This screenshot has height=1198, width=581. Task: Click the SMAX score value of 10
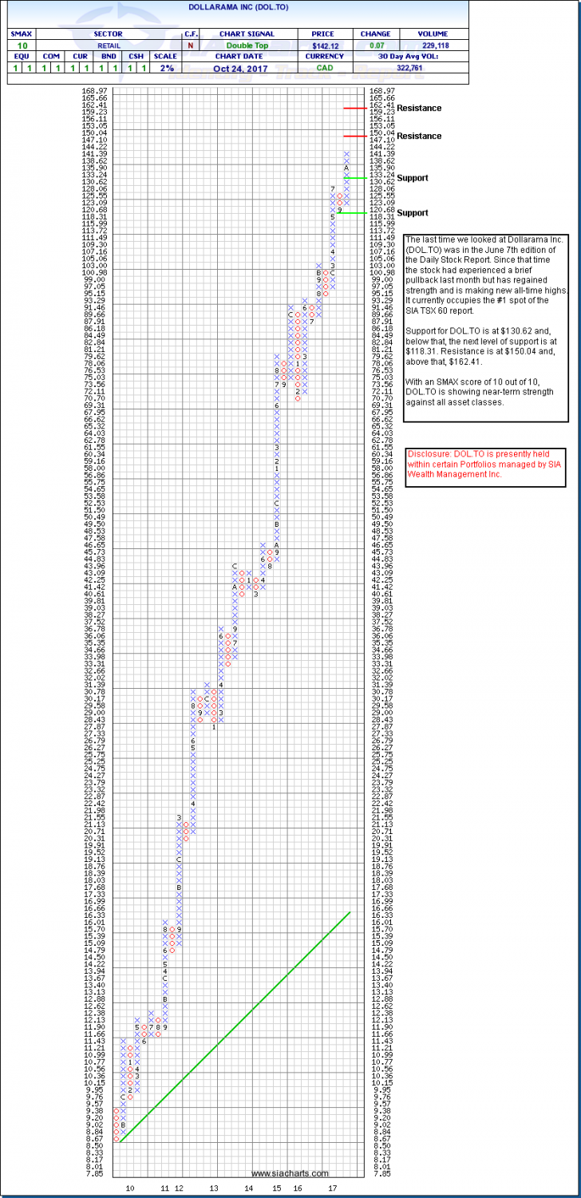[18, 45]
